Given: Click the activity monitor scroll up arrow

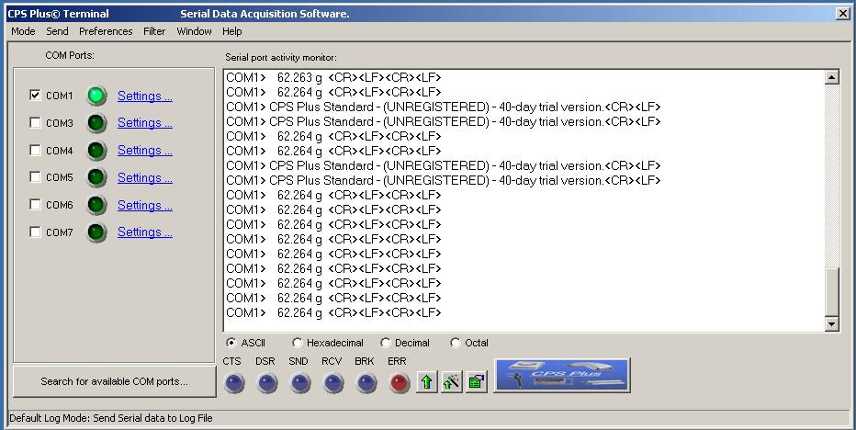Looking at the screenshot, I should pyautogui.click(x=831, y=77).
